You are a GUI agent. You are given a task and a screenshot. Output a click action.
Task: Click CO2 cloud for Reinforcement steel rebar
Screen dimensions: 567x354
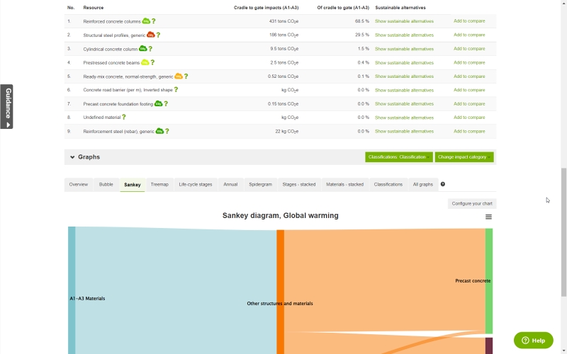pos(159,131)
